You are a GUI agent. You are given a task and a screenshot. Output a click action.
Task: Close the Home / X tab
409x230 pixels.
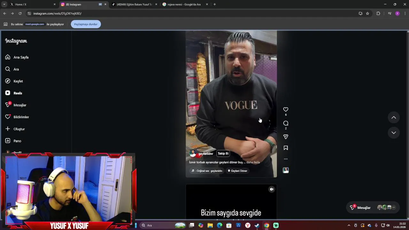click(54, 4)
